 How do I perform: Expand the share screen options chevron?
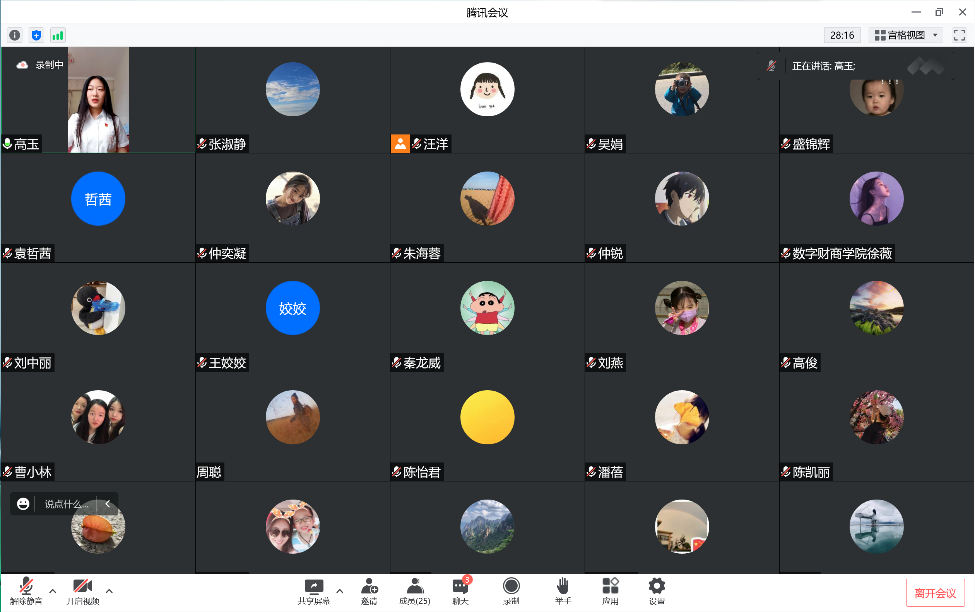coord(340,591)
